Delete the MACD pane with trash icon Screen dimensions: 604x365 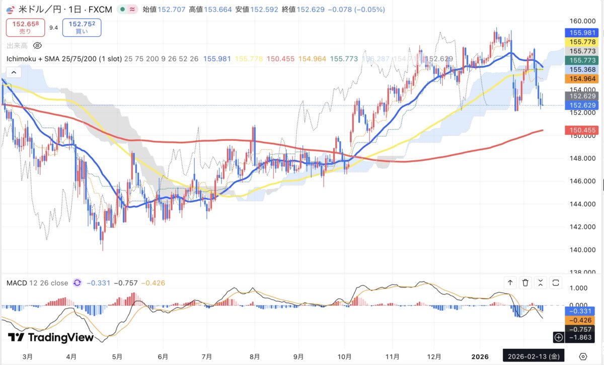(x=525, y=283)
